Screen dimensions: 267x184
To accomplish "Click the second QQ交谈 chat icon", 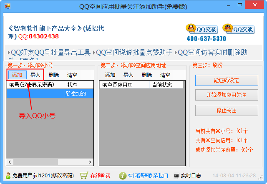I will pos(239,29).
